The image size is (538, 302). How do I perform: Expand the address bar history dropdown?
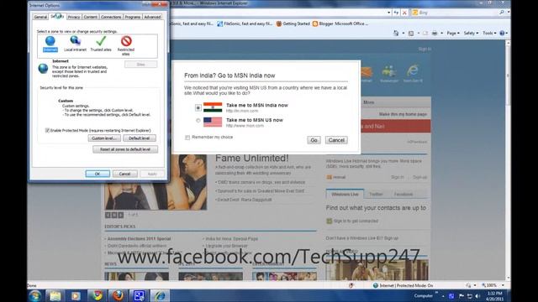click(388, 13)
